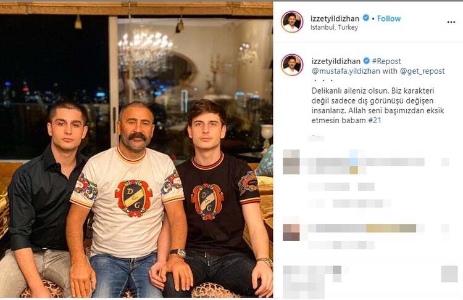The image size is (463, 300).
Task: Visit the @mustafa.yildizhan mention
Action: tap(347, 71)
